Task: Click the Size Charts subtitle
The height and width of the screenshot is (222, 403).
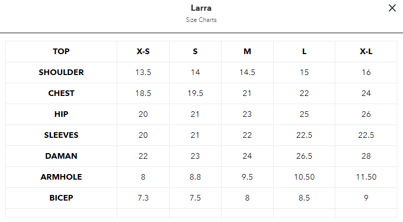Action: click(x=201, y=20)
